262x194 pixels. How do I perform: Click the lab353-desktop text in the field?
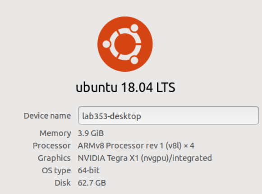tap(112, 116)
